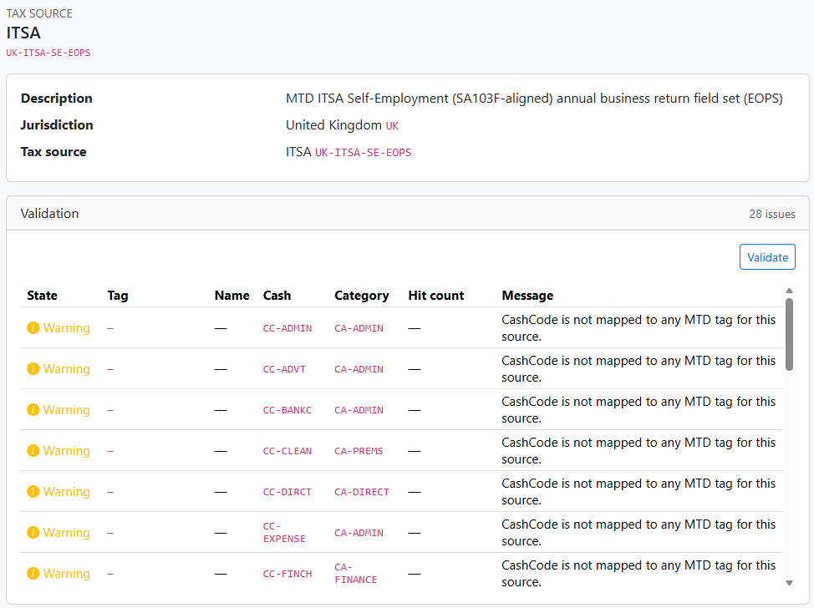Click the warning icon on the CC-ADVT row
The image size is (814, 608).
pyautogui.click(x=33, y=368)
